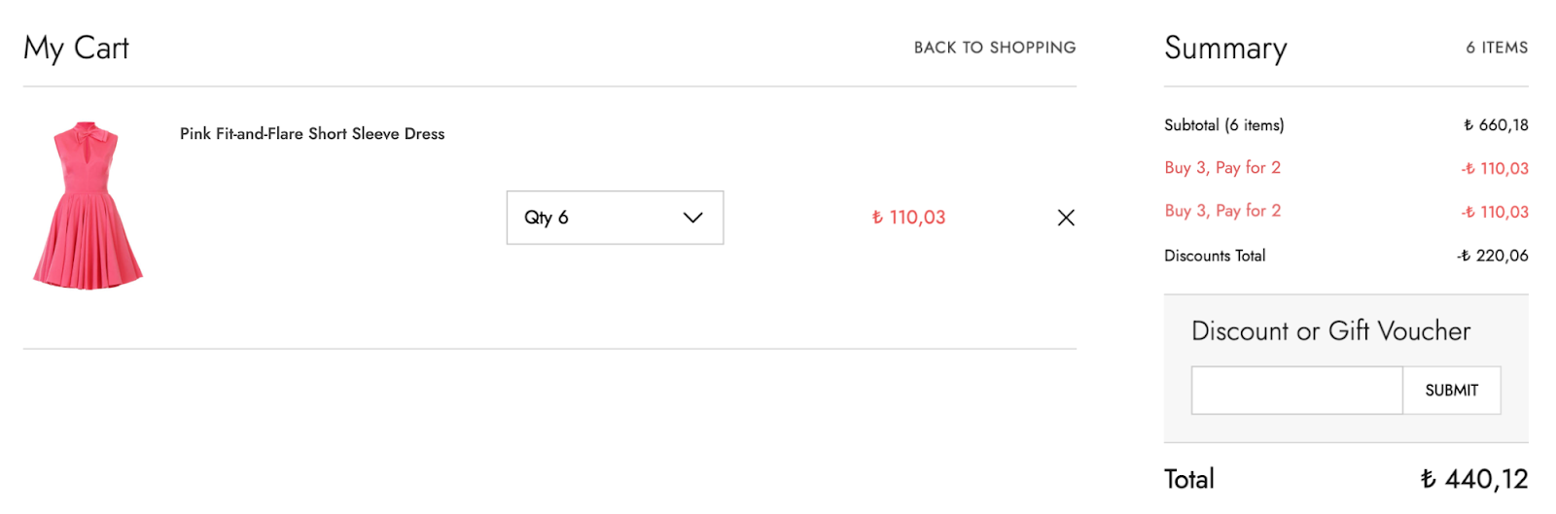This screenshot has width=1556, height=514.
Task: Open the Qty 6 quantity dropdown
Action: tap(614, 218)
